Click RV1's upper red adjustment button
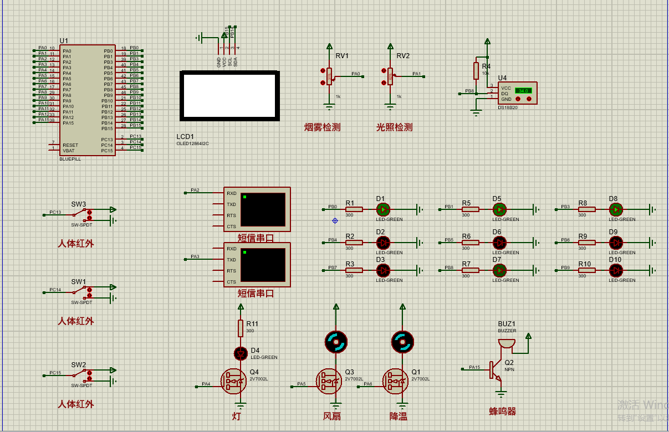The image size is (669, 432). [x=323, y=70]
